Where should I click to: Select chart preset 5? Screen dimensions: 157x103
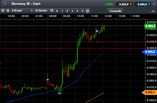tap(82, 11)
